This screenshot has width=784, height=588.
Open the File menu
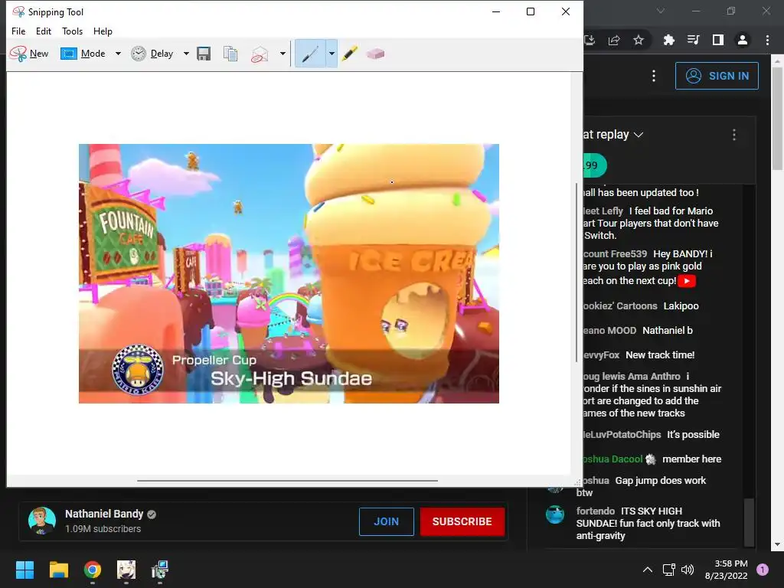click(18, 31)
